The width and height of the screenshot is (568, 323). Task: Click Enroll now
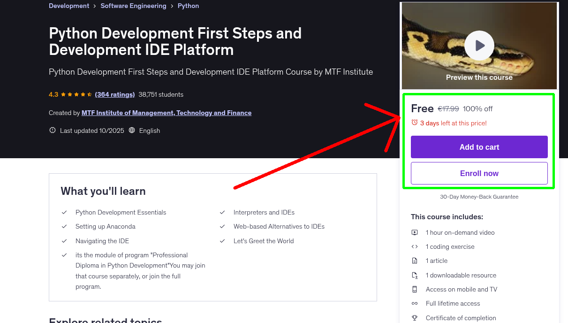click(479, 173)
